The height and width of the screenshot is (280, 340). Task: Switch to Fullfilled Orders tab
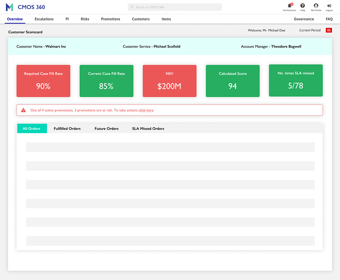67,128
